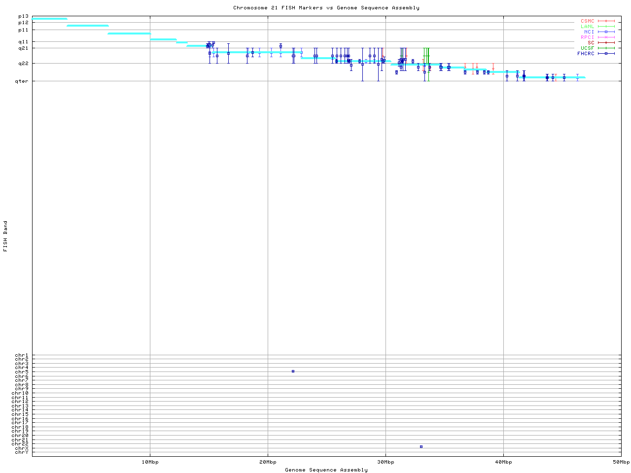Click the CSMC legend marker line
This screenshot has height=473, width=631.
[606, 21]
